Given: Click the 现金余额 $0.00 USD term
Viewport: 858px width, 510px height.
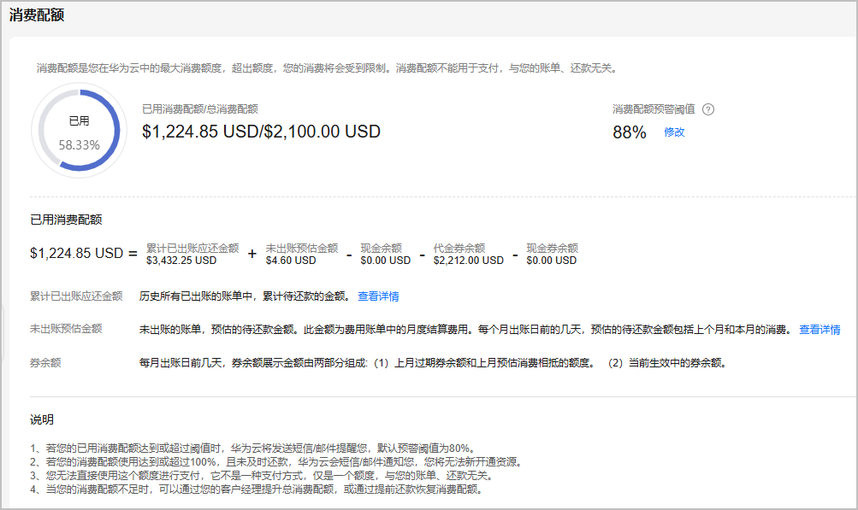Looking at the screenshot, I should tap(385, 254).
